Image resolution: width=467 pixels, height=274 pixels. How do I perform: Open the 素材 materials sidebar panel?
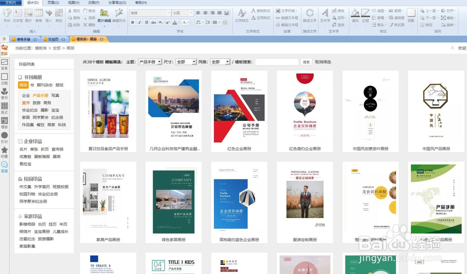(x=4, y=94)
